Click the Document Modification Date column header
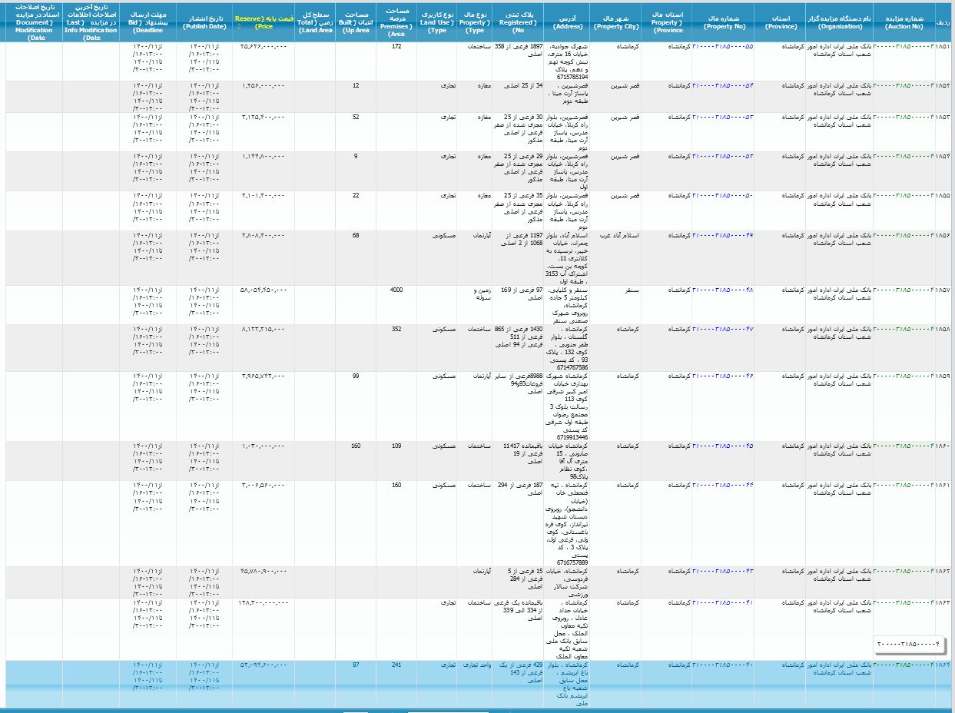 click(34, 21)
